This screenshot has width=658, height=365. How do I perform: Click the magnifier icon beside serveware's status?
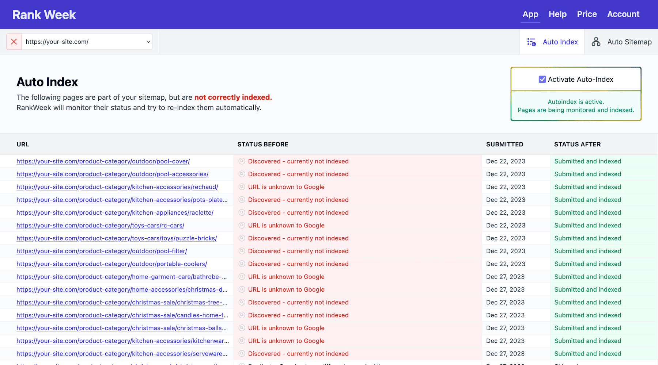tap(242, 353)
